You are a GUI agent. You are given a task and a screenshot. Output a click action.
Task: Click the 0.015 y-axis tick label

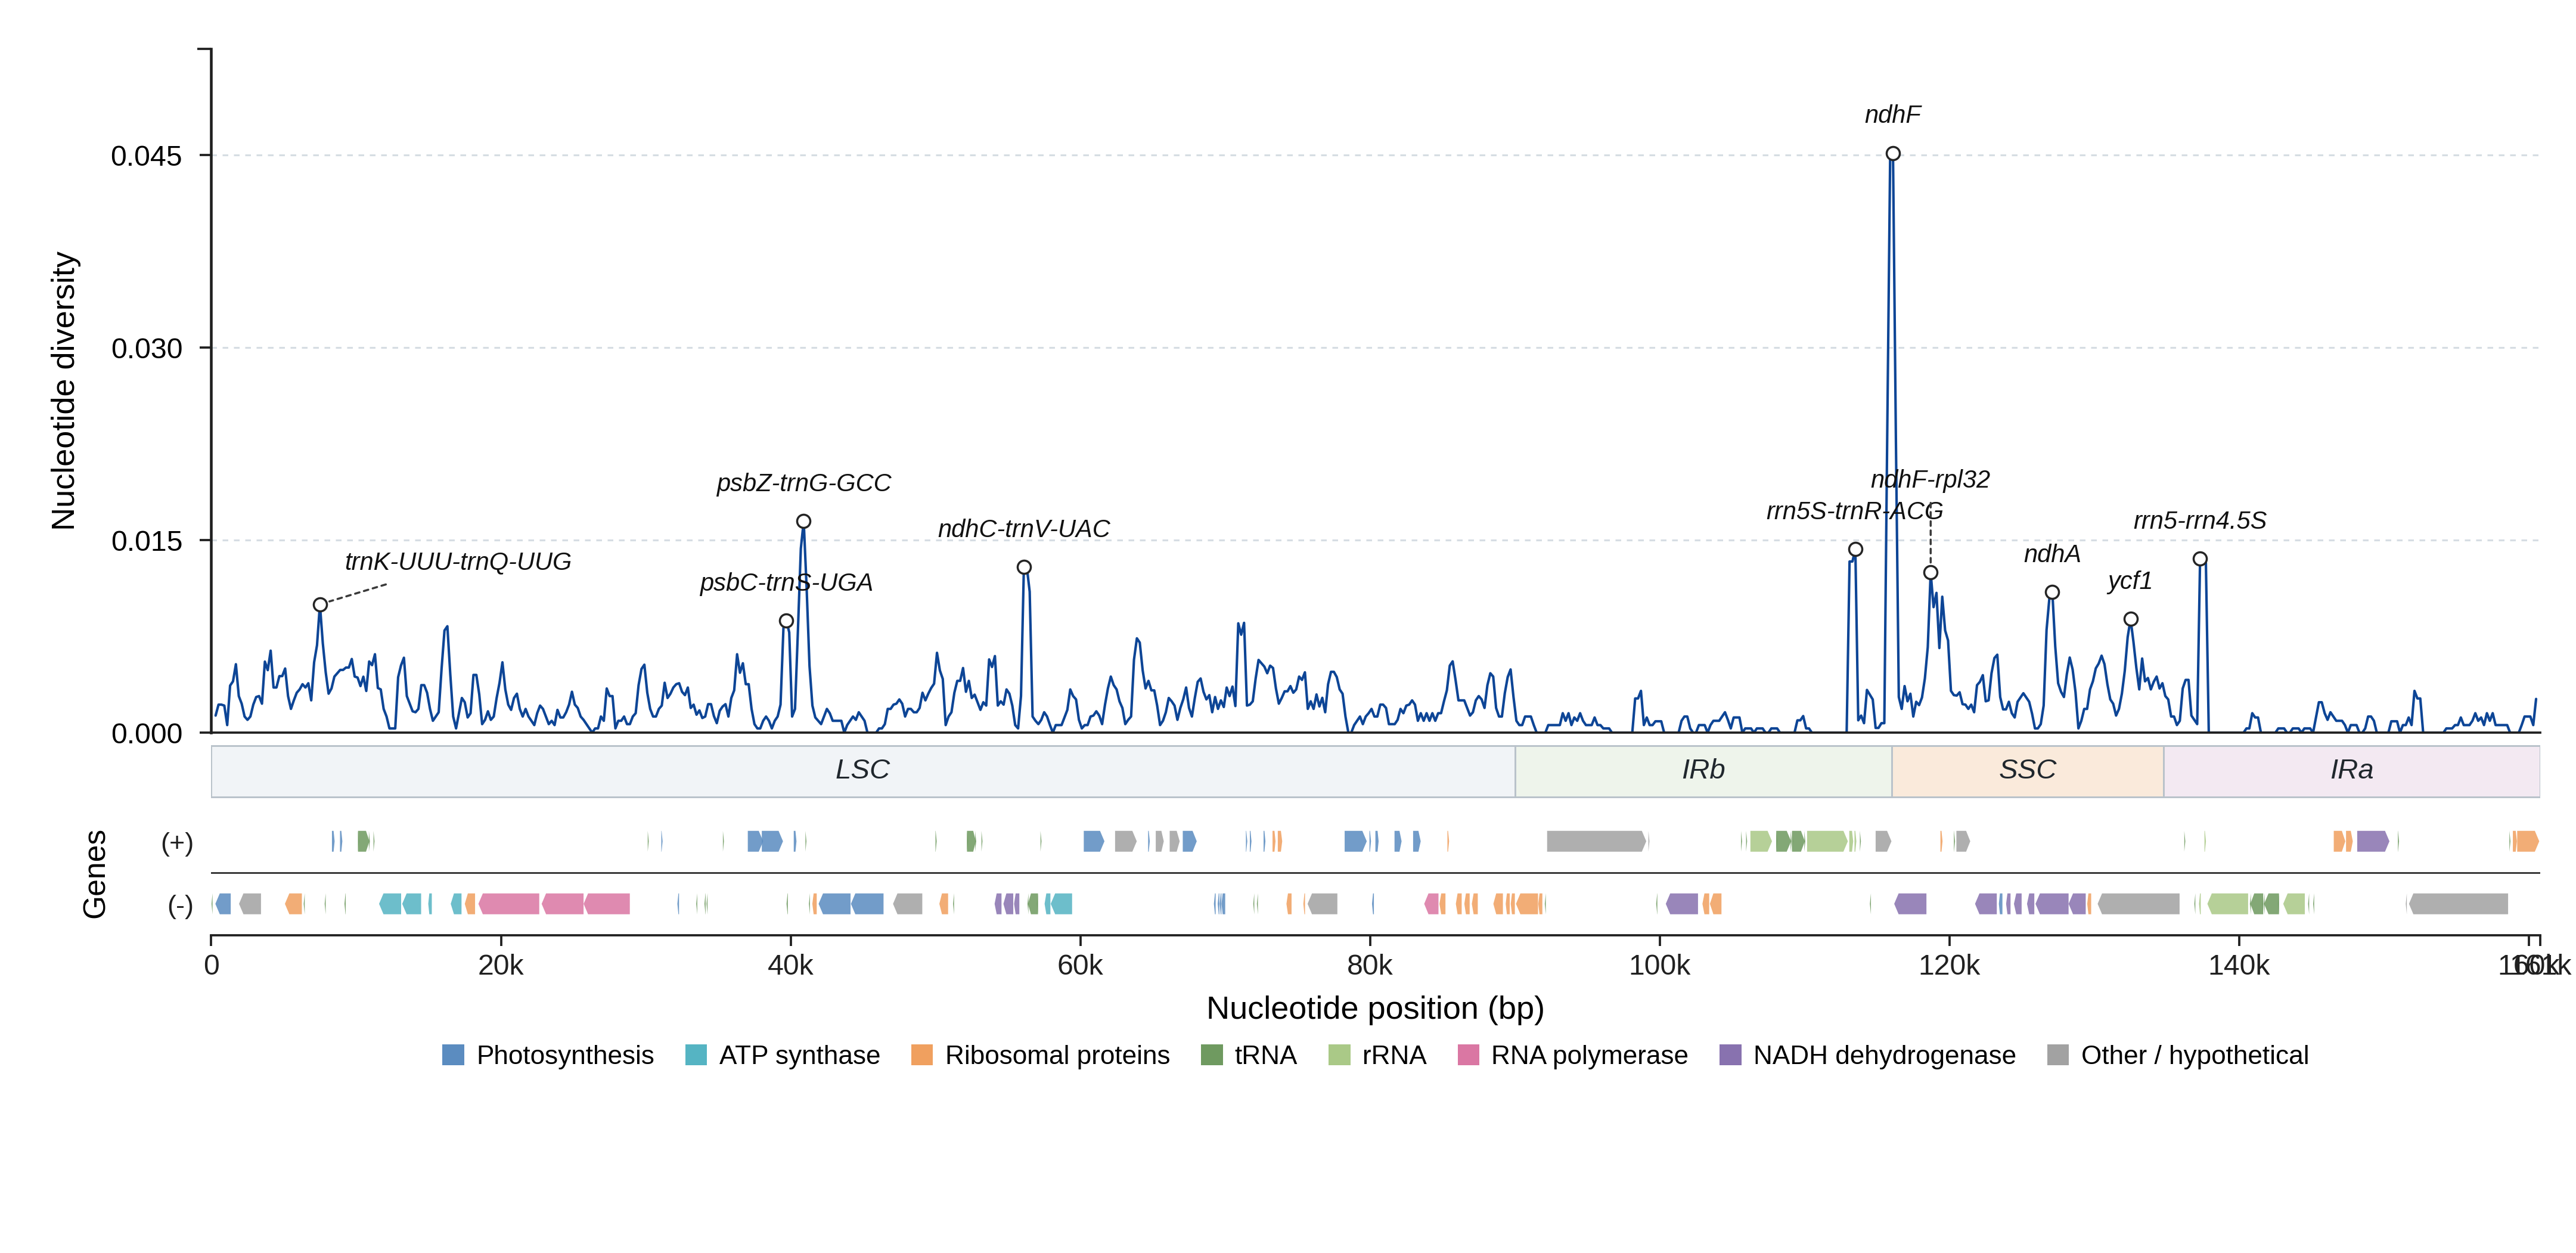[x=147, y=541]
